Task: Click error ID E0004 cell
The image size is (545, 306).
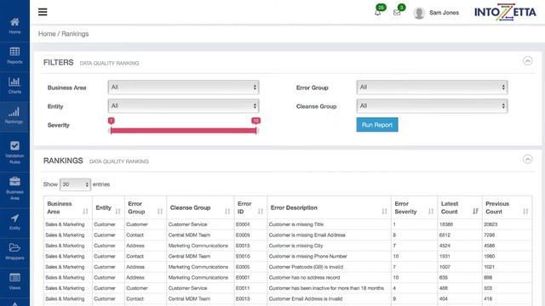Action: [x=243, y=224]
